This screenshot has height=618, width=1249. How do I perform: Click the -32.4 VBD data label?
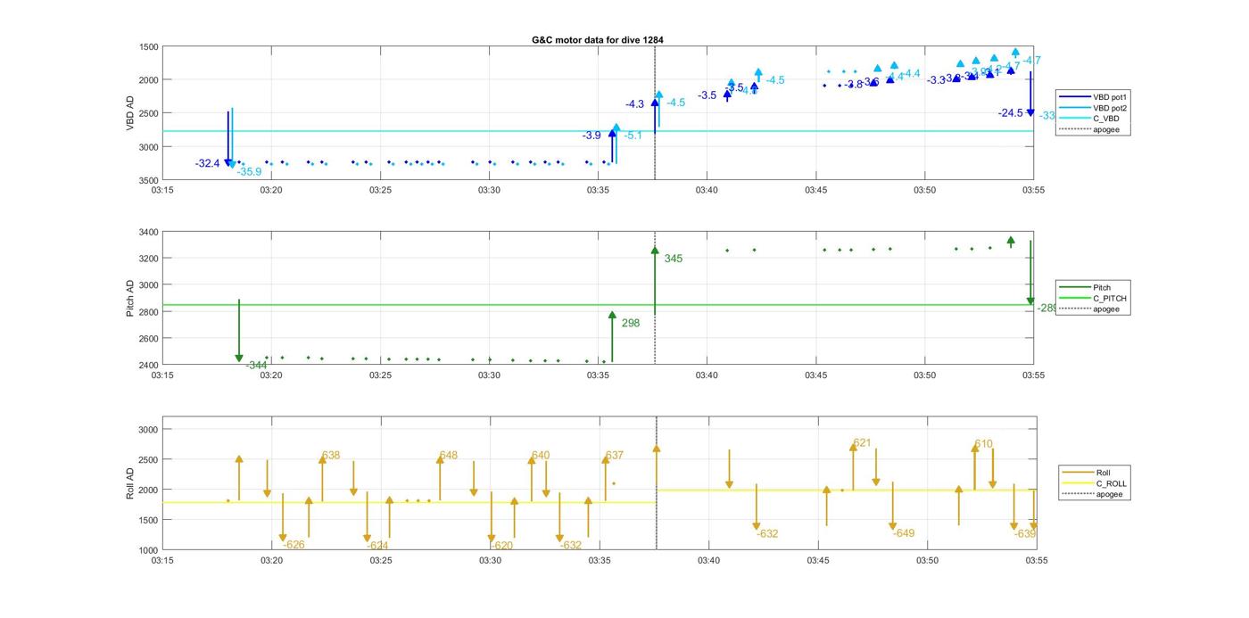coord(207,163)
